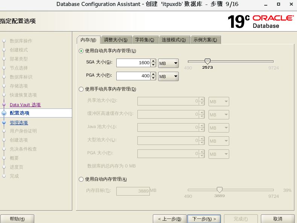The width and height of the screenshot is (297, 223).
Task: Click the 先决条件检查 step in sidebar
Action: pos(23,149)
